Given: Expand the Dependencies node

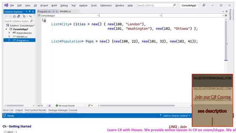Looking at the screenshot, I should (x=9, y=33).
